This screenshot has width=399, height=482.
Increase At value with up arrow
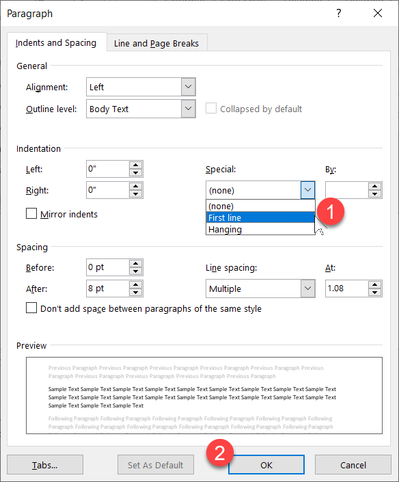[374, 284]
